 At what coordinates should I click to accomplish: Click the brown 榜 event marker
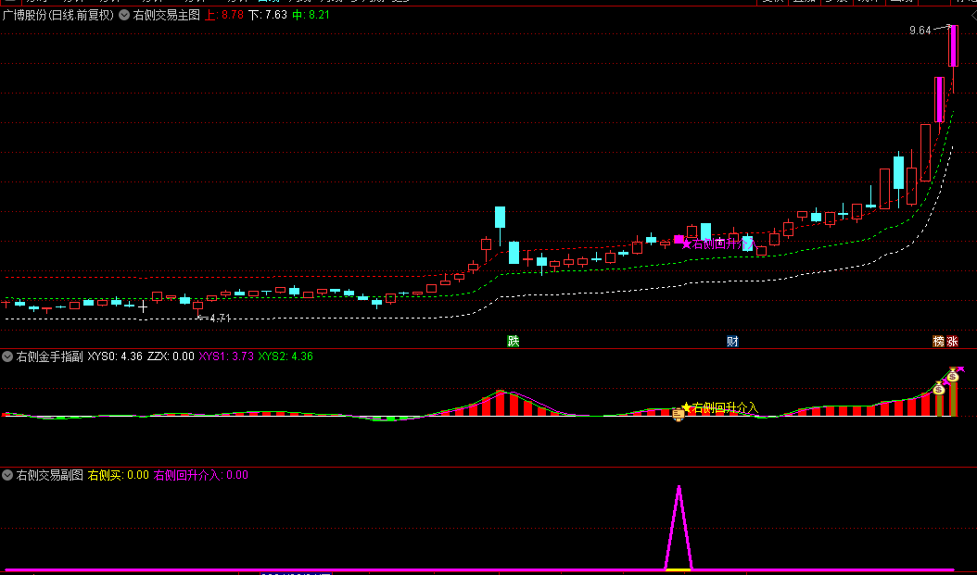[938, 341]
